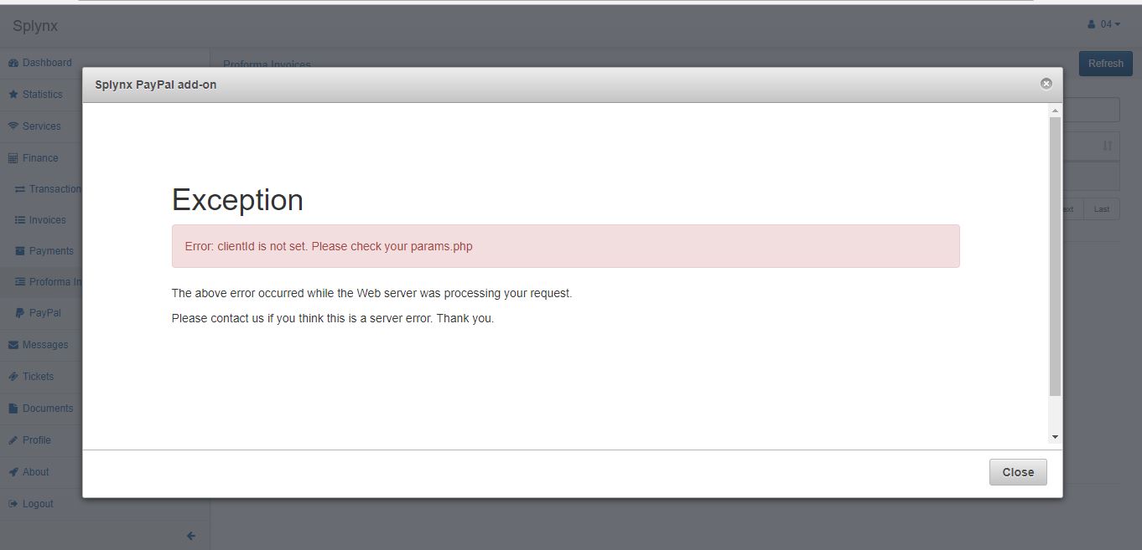The width and height of the screenshot is (1142, 550).
Task: Click the Dashboard gauge icon
Action: click(13, 63)
